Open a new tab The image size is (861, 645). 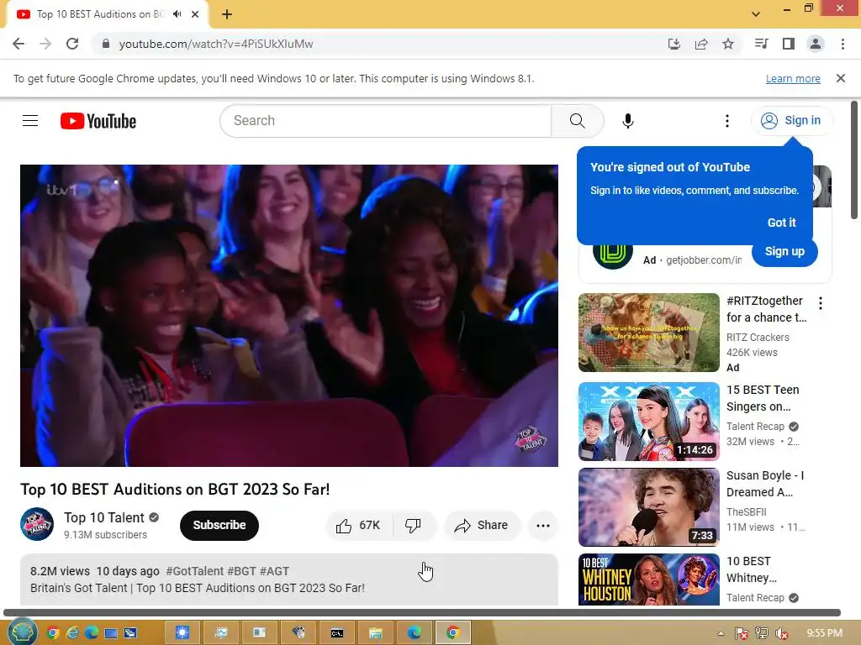227,14
